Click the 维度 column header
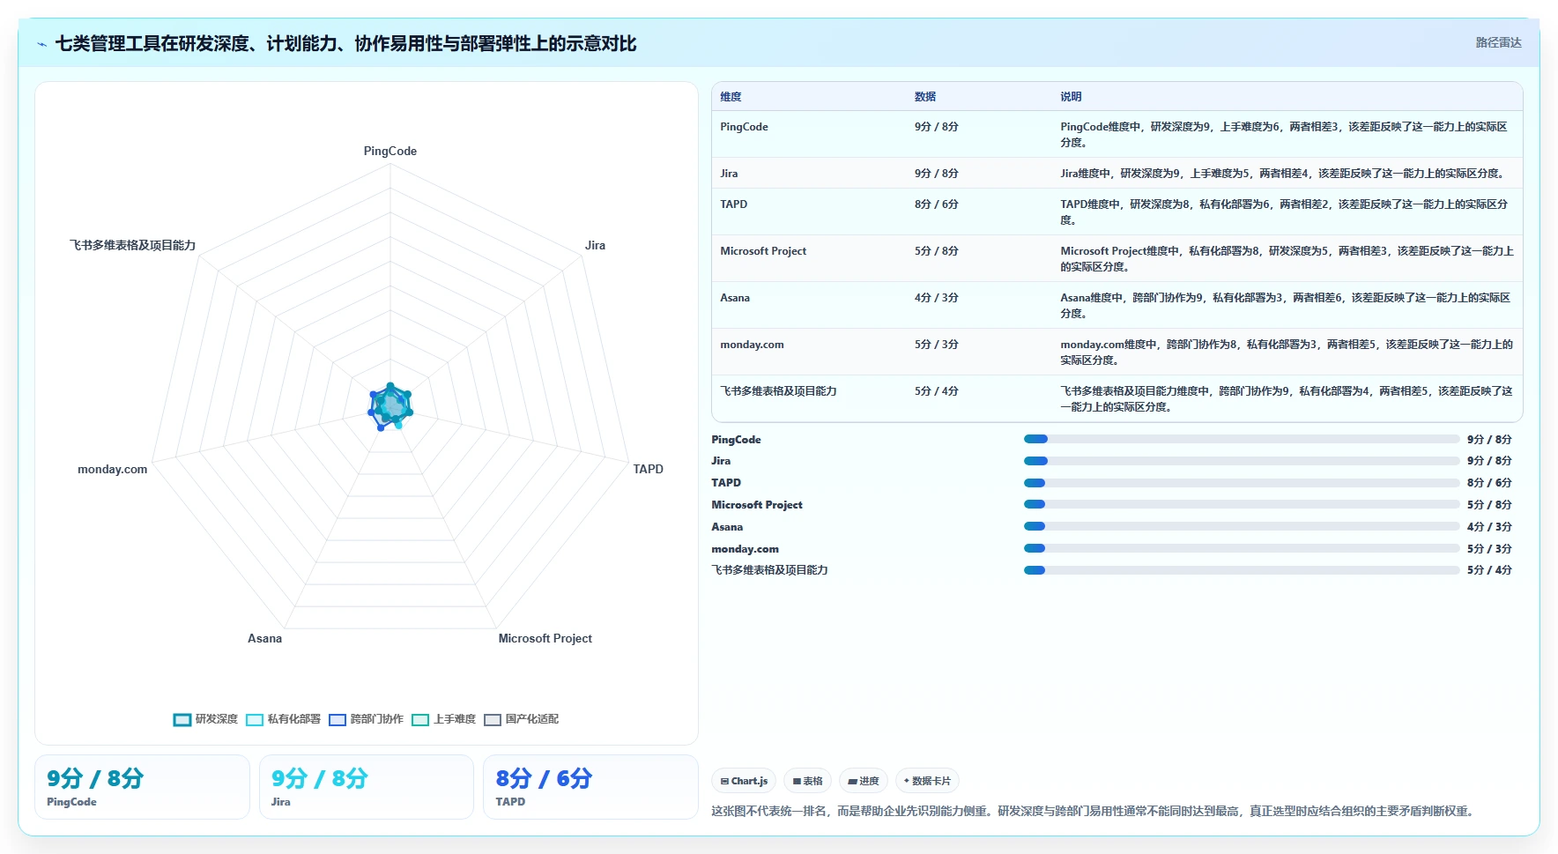Image resolution: width=1558 pixels, height=854 pixels. (x=731, y=97)
